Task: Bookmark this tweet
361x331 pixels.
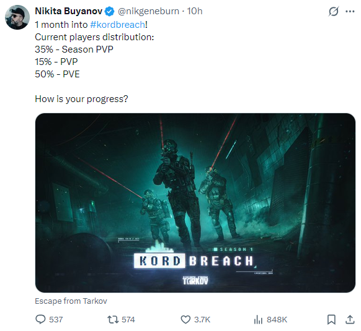Action: pos(331,319)
